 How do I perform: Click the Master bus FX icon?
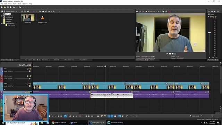click(208, 17)
